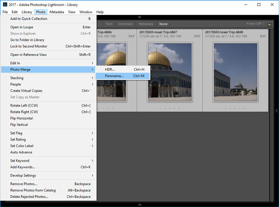Image resolution: width=279 pixels, height=207 pixels.
Task: Open the Library menu
Action: 27,12
